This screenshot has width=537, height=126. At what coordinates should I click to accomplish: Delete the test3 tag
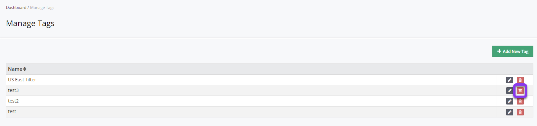point(520,91)
